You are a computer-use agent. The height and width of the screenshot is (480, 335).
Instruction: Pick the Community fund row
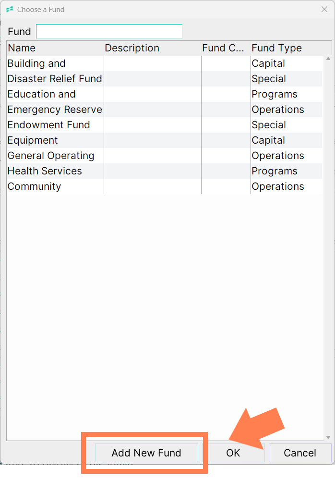(165, 186)
